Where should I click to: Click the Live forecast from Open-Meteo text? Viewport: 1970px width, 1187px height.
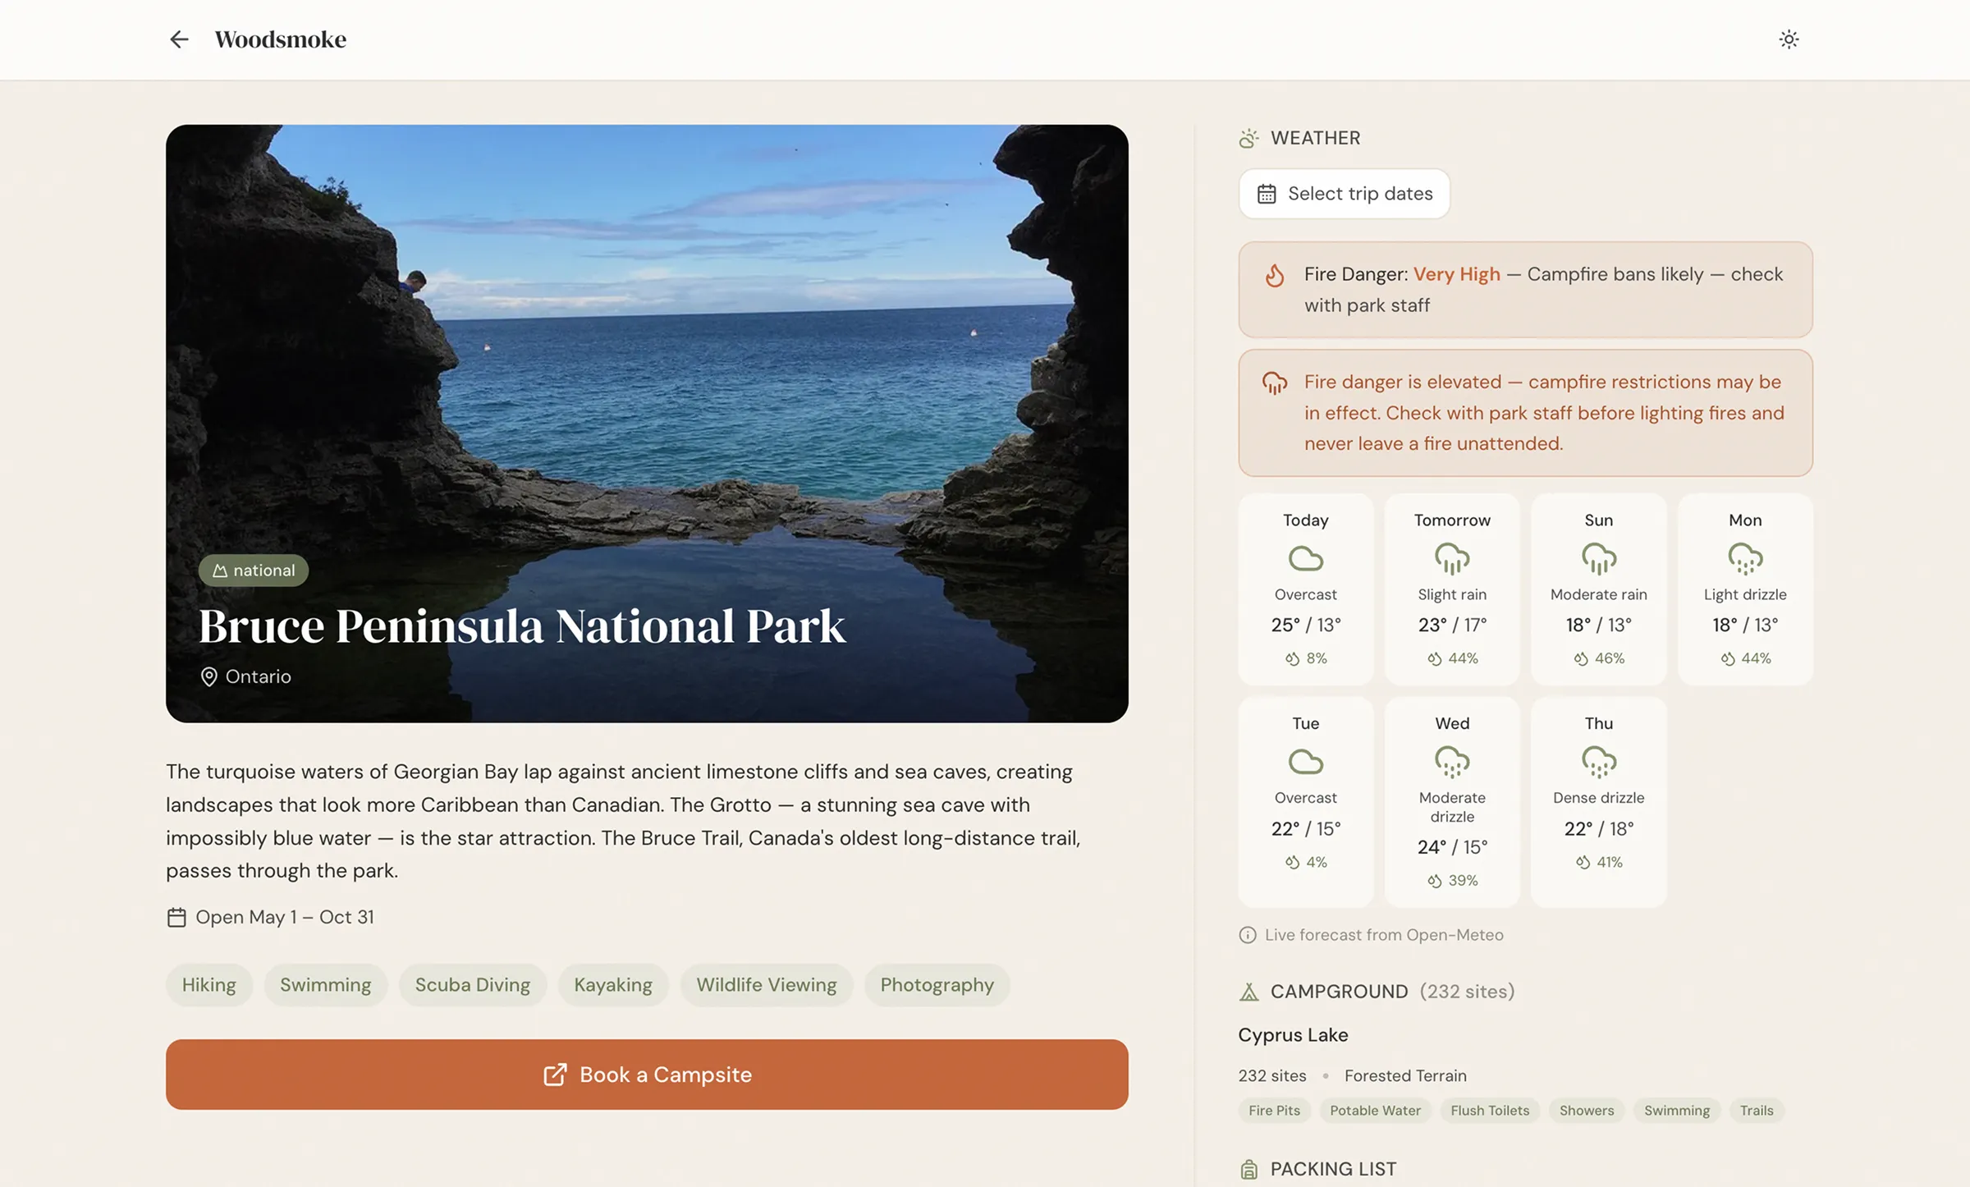1384,935
